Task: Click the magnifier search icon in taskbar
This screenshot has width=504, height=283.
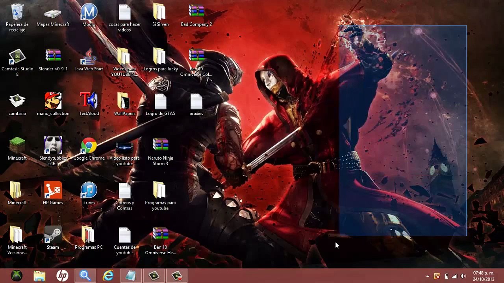Action: click(x=85, y=276)
